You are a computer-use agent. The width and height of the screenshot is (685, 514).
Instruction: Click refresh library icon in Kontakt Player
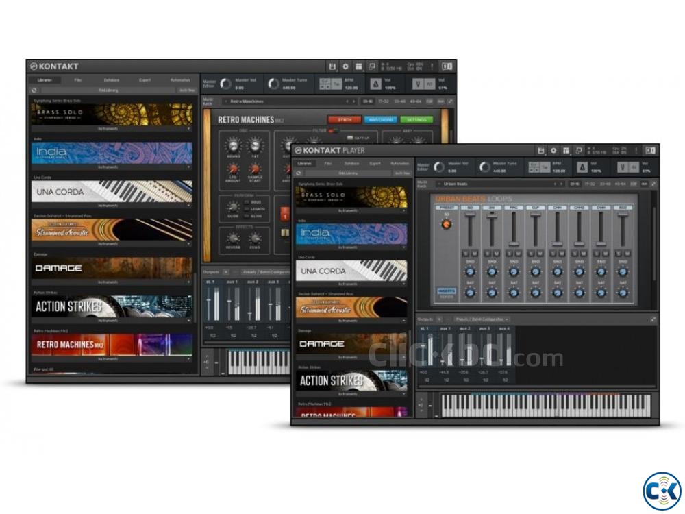299,173
